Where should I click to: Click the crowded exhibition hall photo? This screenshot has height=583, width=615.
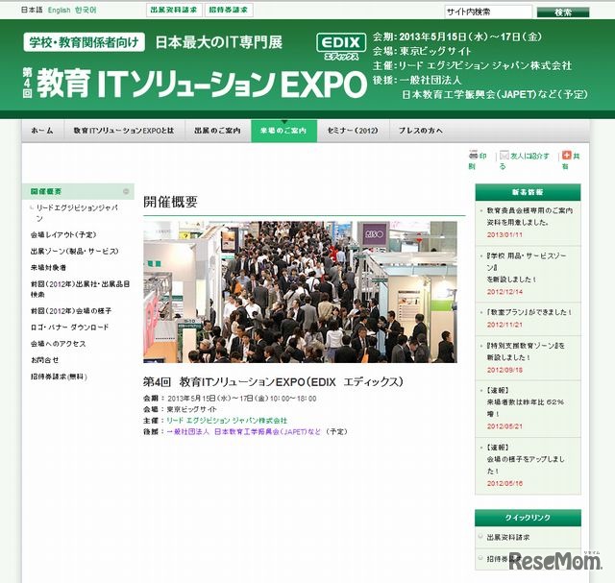pos(300,292)
